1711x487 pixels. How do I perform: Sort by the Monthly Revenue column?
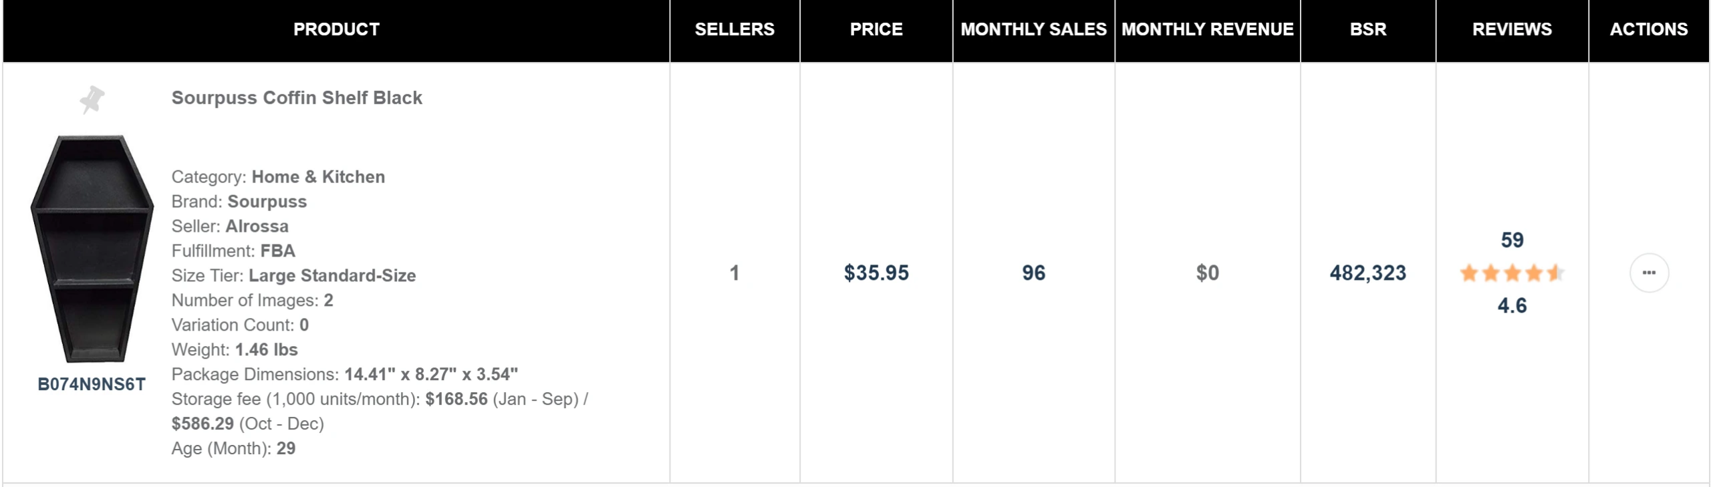(1207, 29)
